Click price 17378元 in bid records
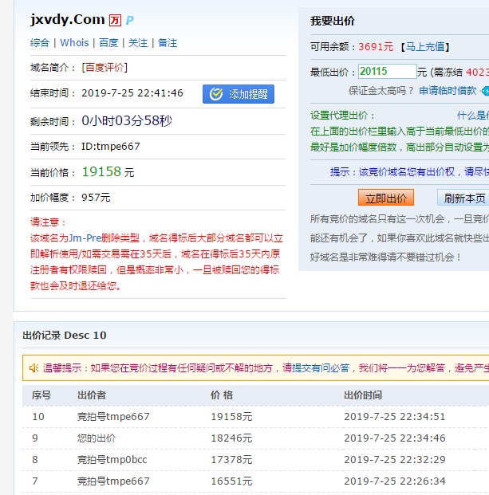Viewport: 489px width, 495px height. (231, 460)
